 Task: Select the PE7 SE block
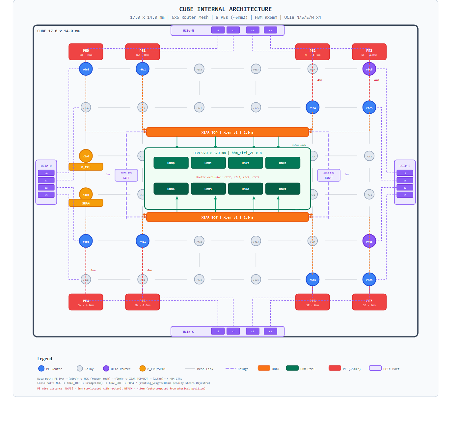(369, 302)
